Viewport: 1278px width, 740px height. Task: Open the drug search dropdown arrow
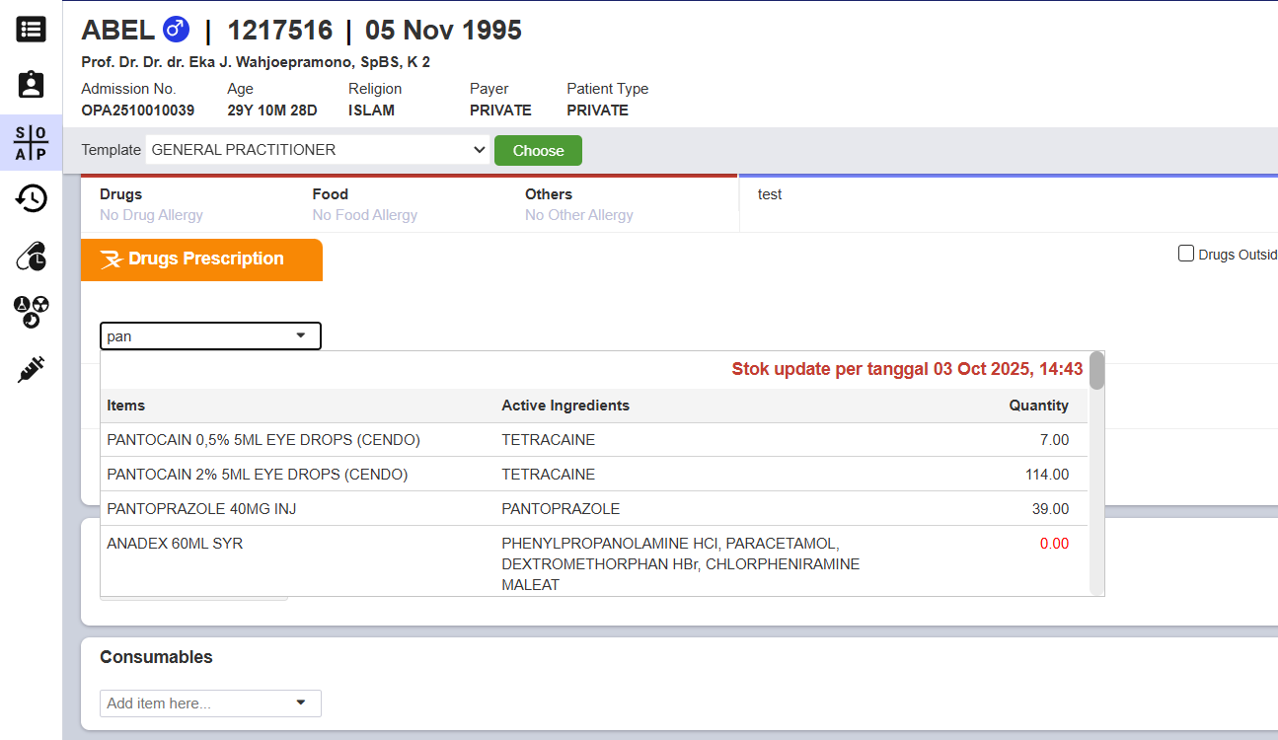(301, 336)
